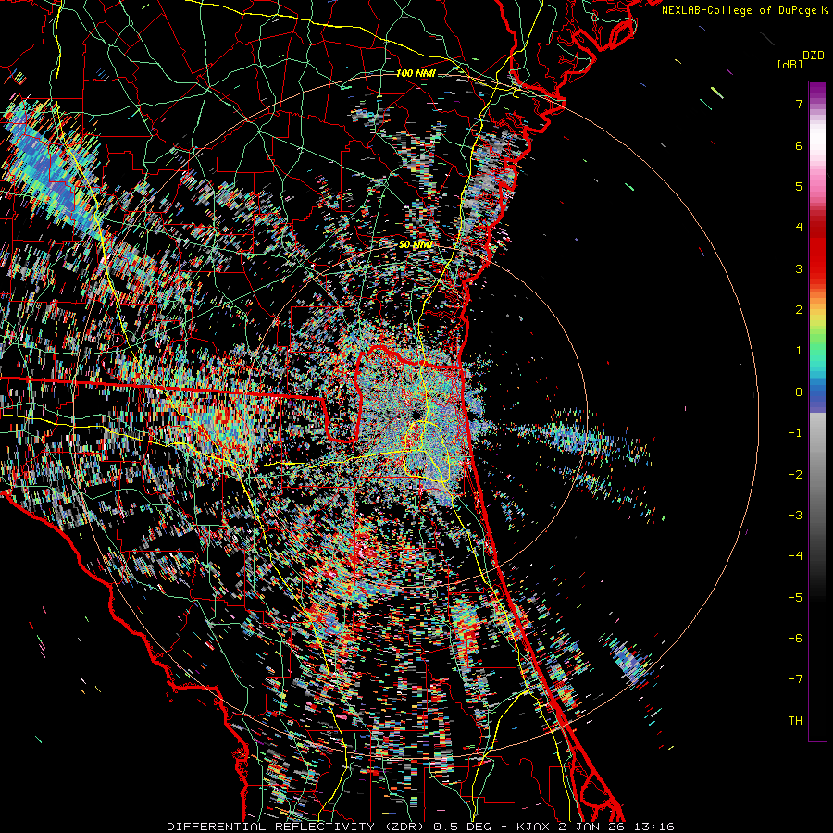The image size is (833, 833).
Task: Click the positive 2 scale value
Action: pyautogui.click(x=799, y=310)
